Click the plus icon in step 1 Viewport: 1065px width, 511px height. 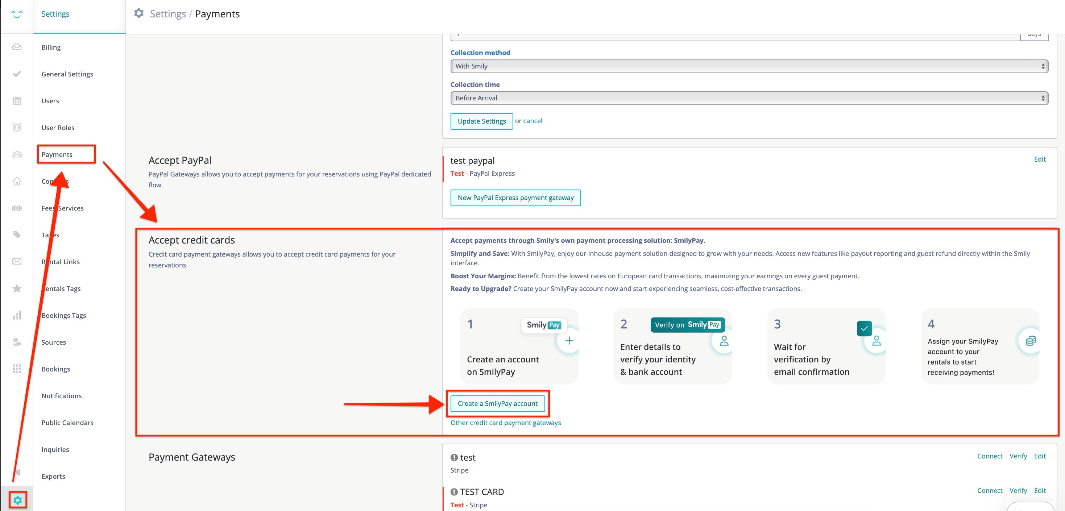click(569, 341)
